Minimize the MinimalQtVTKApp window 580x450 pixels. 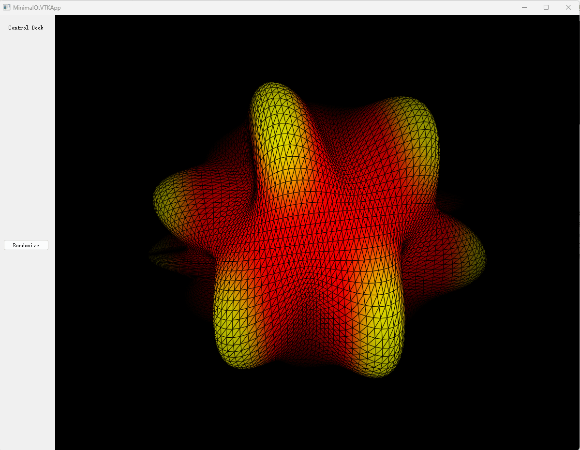tap(524, 7)
